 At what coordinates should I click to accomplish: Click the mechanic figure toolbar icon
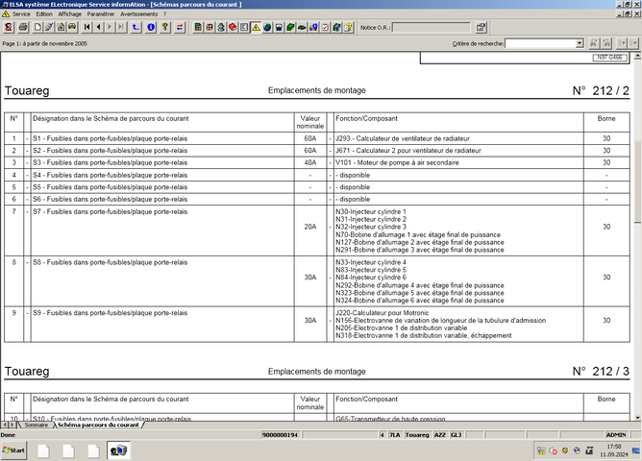[x=221, y=28]
